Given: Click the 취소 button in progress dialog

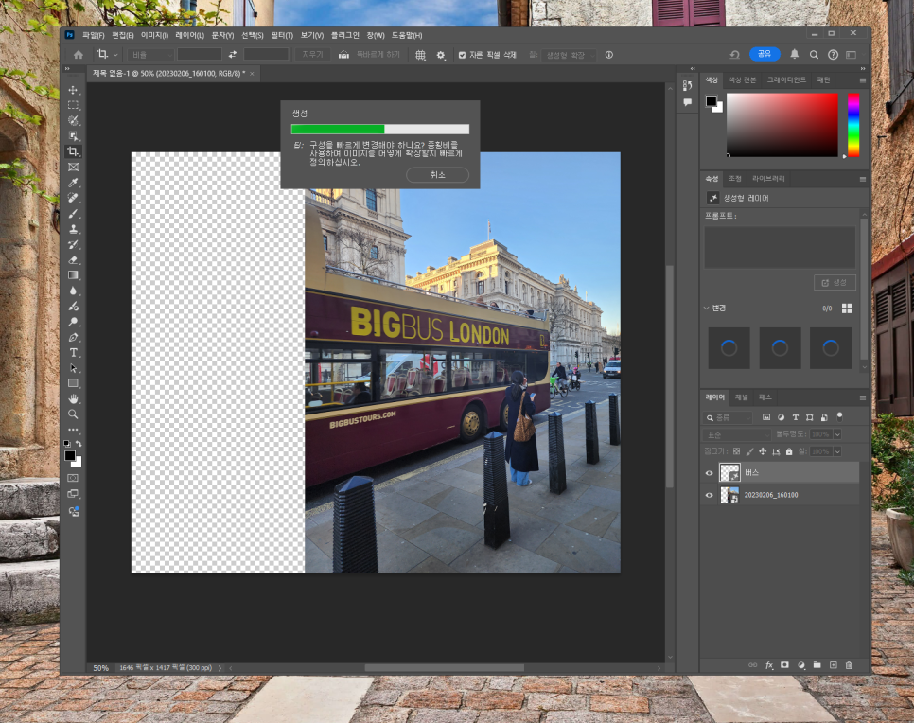Looking at the screenshot, I should [436, 175].
